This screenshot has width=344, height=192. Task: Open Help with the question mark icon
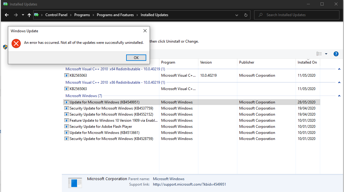click(336, 54)
